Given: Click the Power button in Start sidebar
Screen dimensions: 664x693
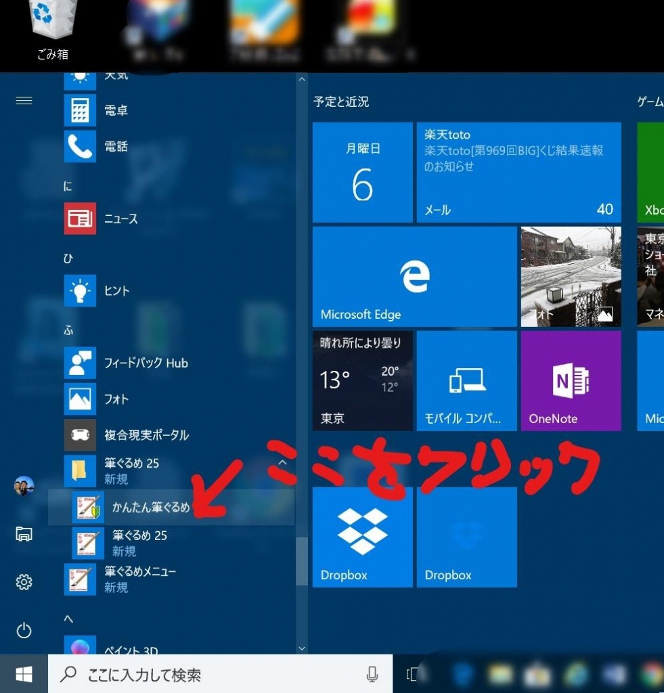Looking at the screenshot, I should pos(24,630).
